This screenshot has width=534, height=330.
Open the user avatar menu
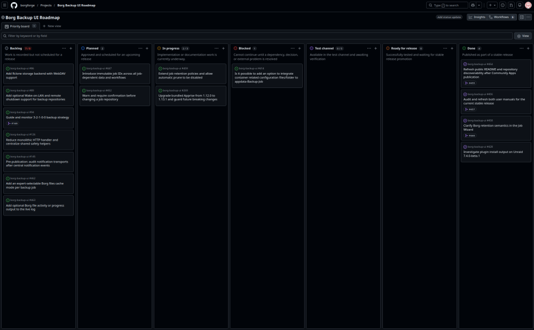tap(528, 5)
